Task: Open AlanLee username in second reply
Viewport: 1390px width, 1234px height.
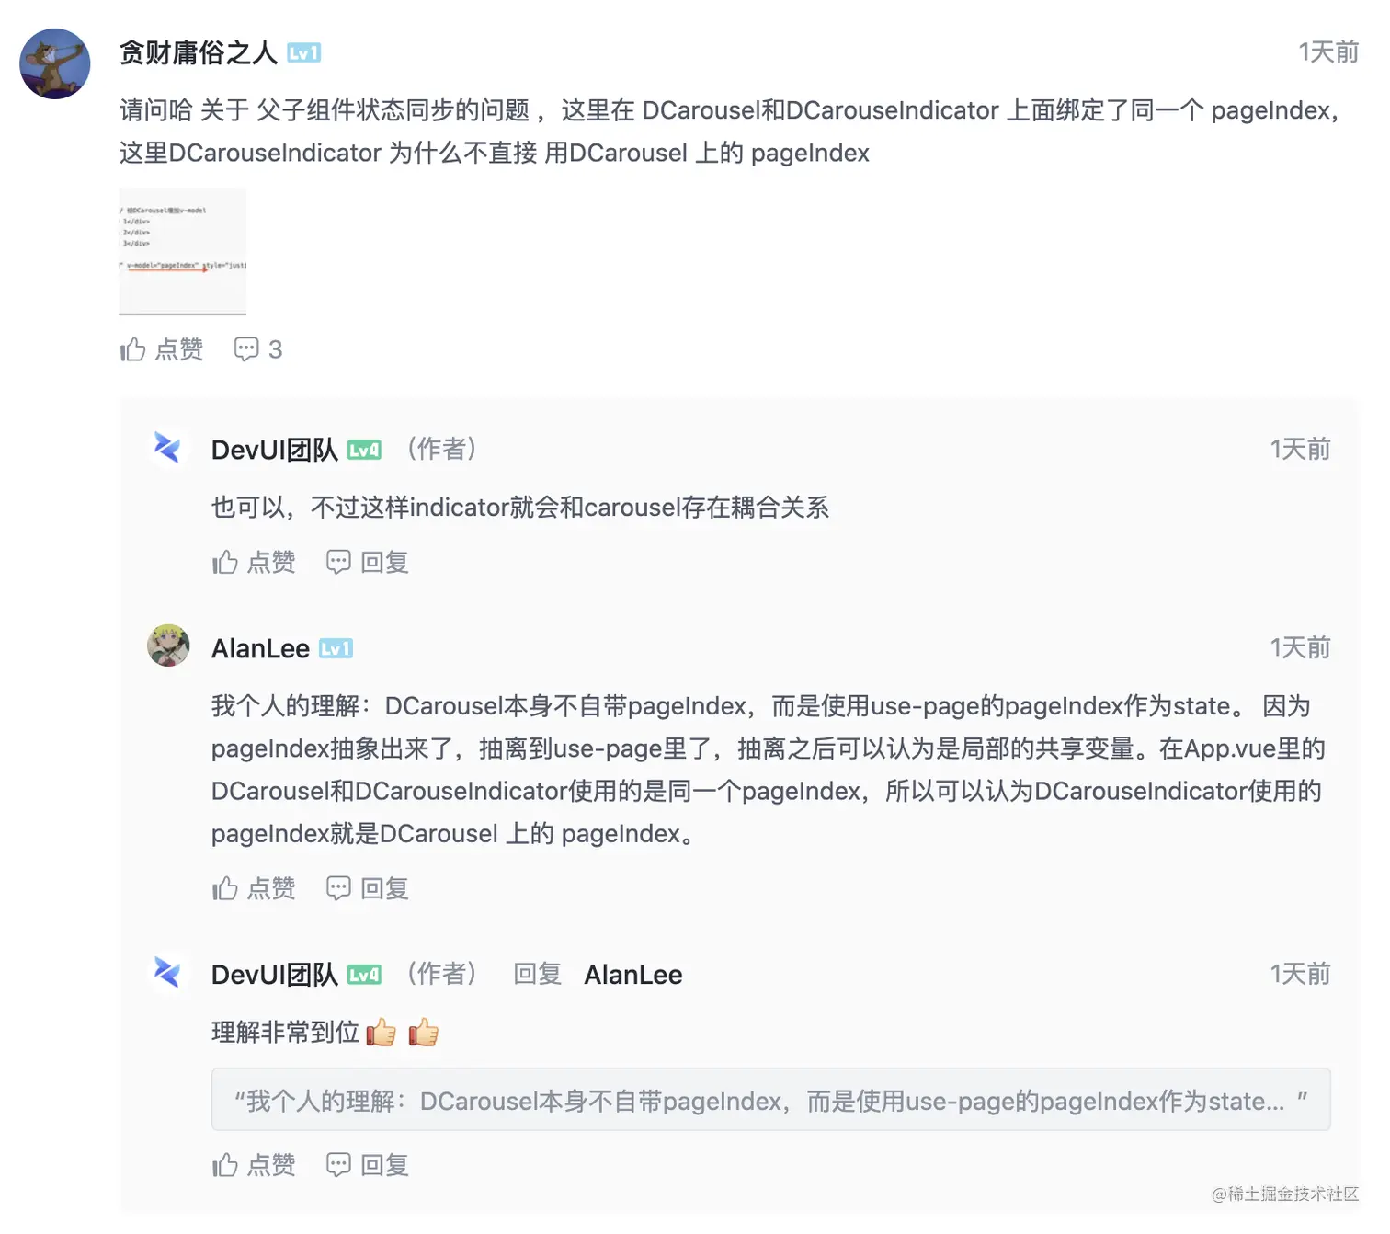Action: click(260, 648)
